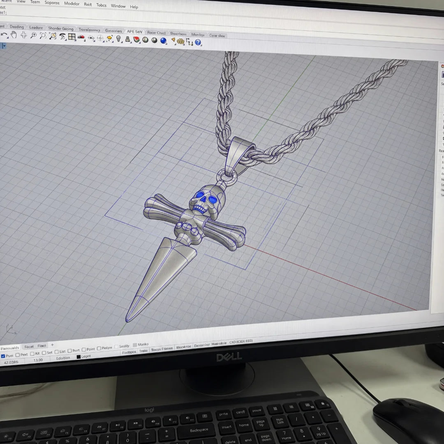Open the blue question mark help

pos(198,42)
